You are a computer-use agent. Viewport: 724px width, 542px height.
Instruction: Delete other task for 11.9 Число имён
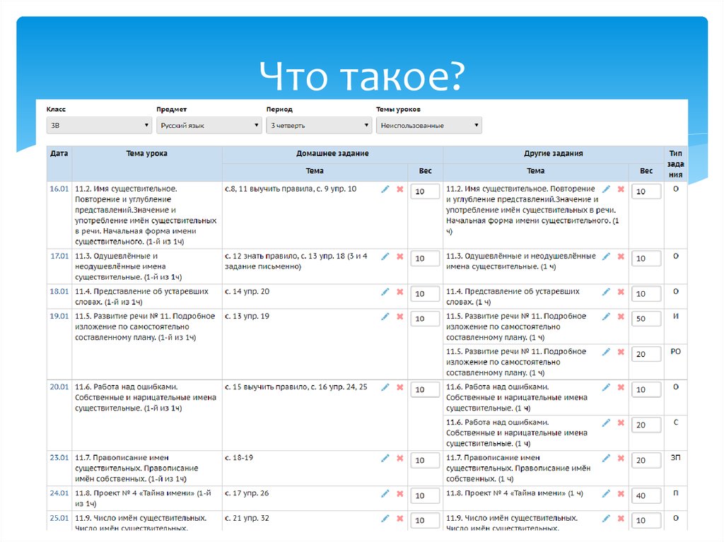[621, 518]
